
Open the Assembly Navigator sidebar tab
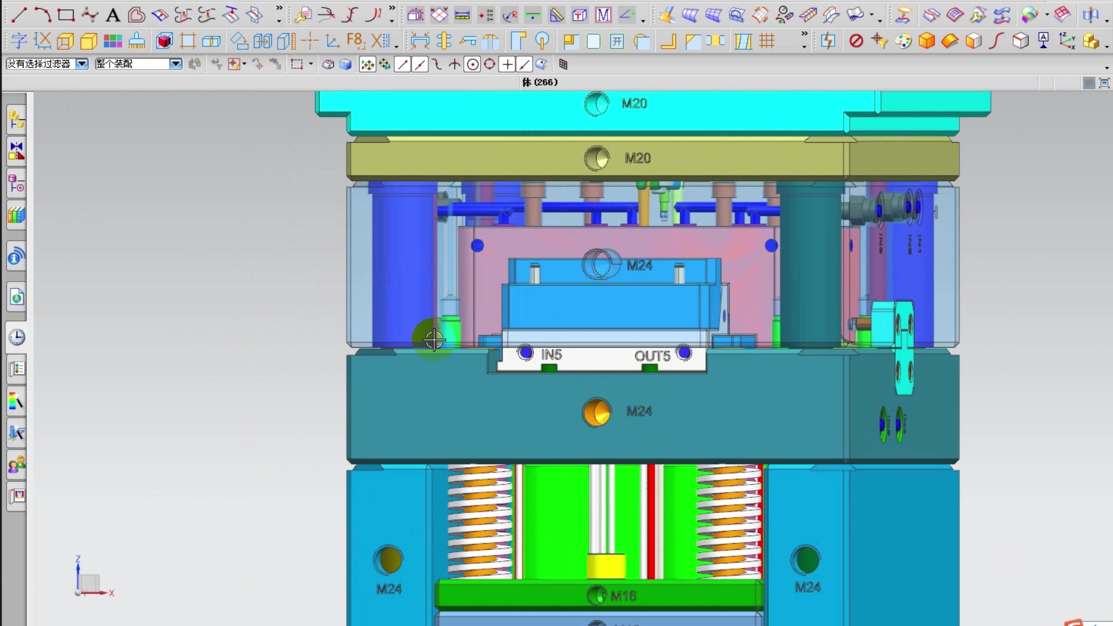click(17, 120)
